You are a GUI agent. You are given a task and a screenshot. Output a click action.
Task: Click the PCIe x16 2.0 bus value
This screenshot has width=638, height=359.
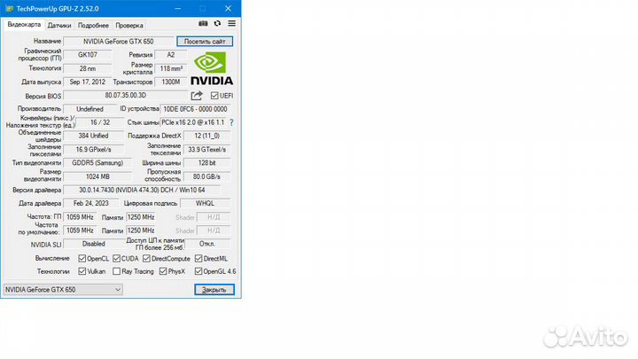(x=193, y=122)
